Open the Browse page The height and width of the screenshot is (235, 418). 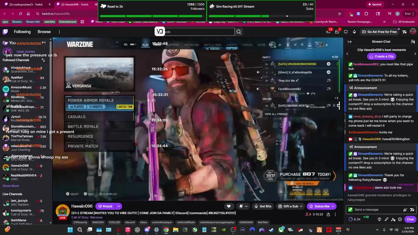pos(44,32)
